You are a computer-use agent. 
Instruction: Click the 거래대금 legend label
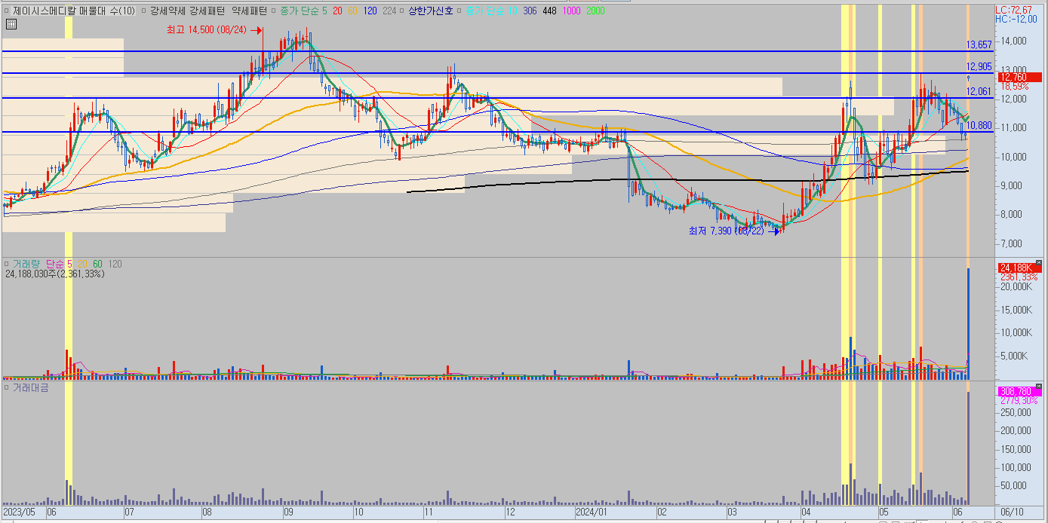tap(31, 387)
